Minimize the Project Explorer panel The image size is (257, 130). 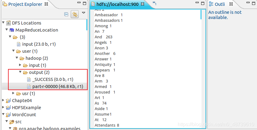point(79,3)
